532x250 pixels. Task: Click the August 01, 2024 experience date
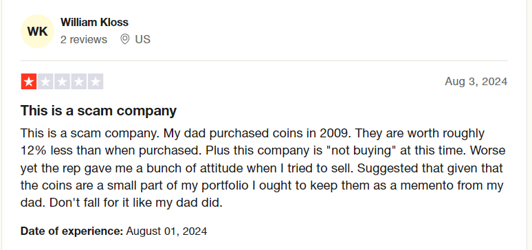[x=166, y=231]
